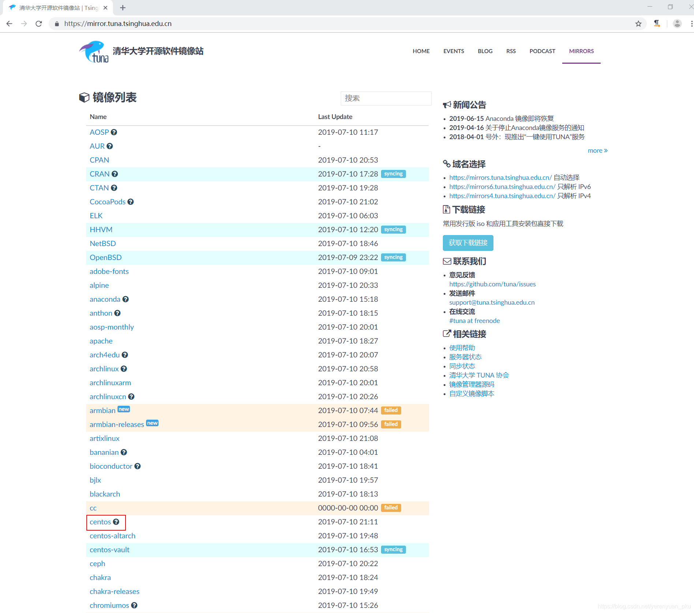This screenshot has height=613, width=694.
Task: Open the PODCAST navigation item
Action: point(542,51)
